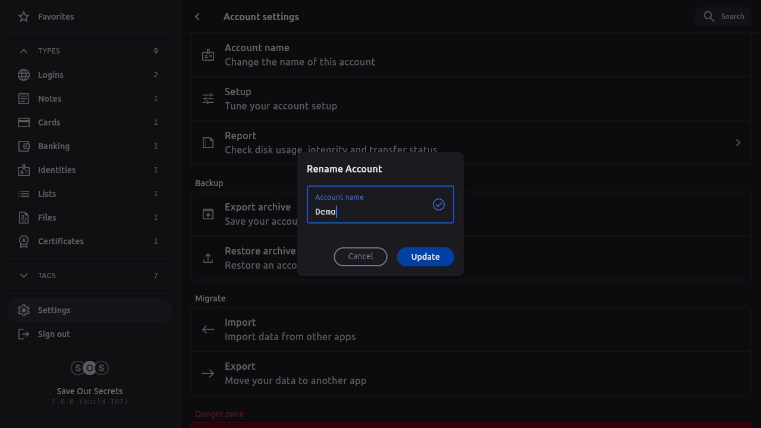The width and height of the screenshot is (761, 428).
Task: Click the Lists icon in sidebar
Action: click(24, 194)
